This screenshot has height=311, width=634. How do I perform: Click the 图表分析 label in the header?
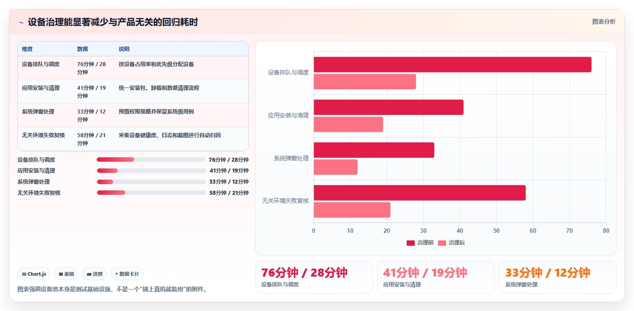click(x=604, y=21)
